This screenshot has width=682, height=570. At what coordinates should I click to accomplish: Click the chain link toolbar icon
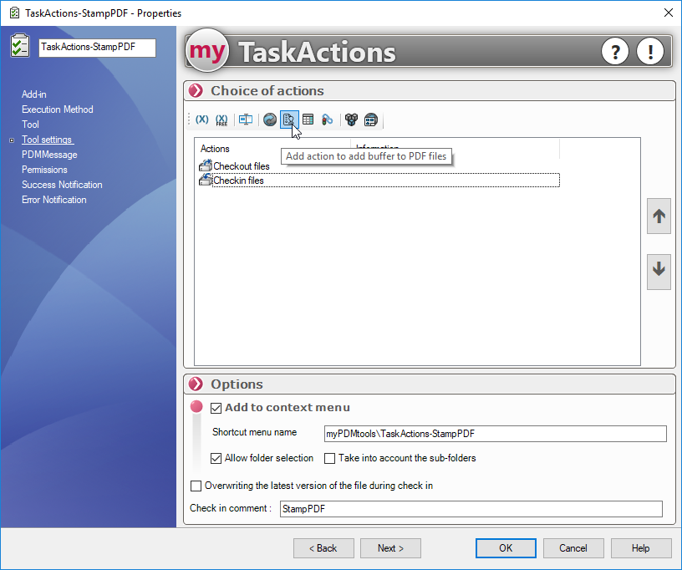pos(328,120)
